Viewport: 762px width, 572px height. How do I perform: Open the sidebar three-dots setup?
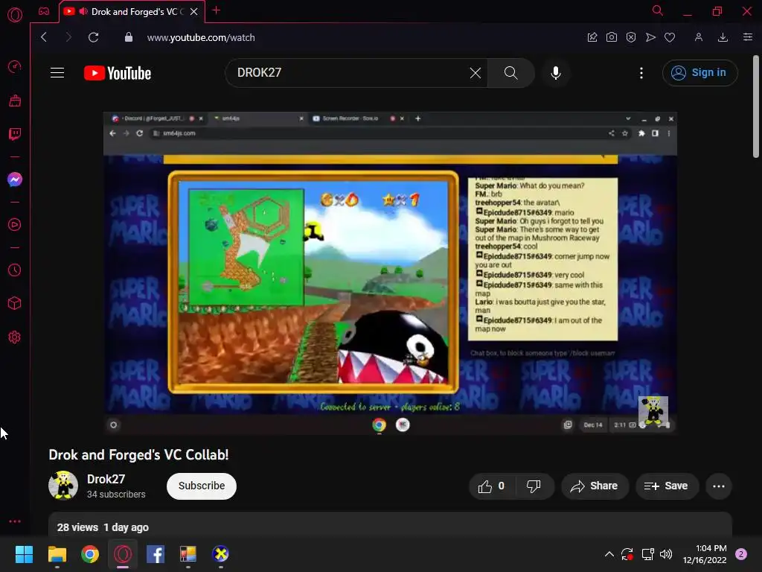coord(15,521)
